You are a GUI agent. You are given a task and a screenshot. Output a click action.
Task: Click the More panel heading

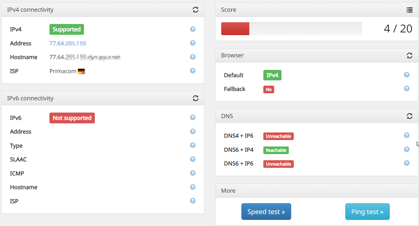pyautogui.click(x=228, y=191)
